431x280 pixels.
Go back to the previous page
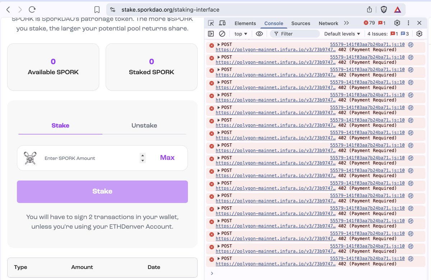pos(9,10)
